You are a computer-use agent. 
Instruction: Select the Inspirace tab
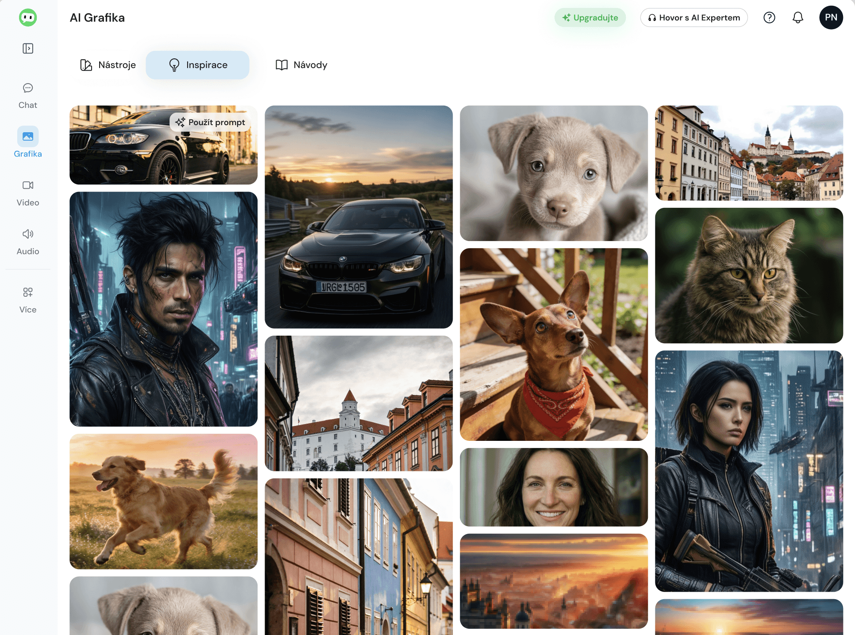click(197, 65)
